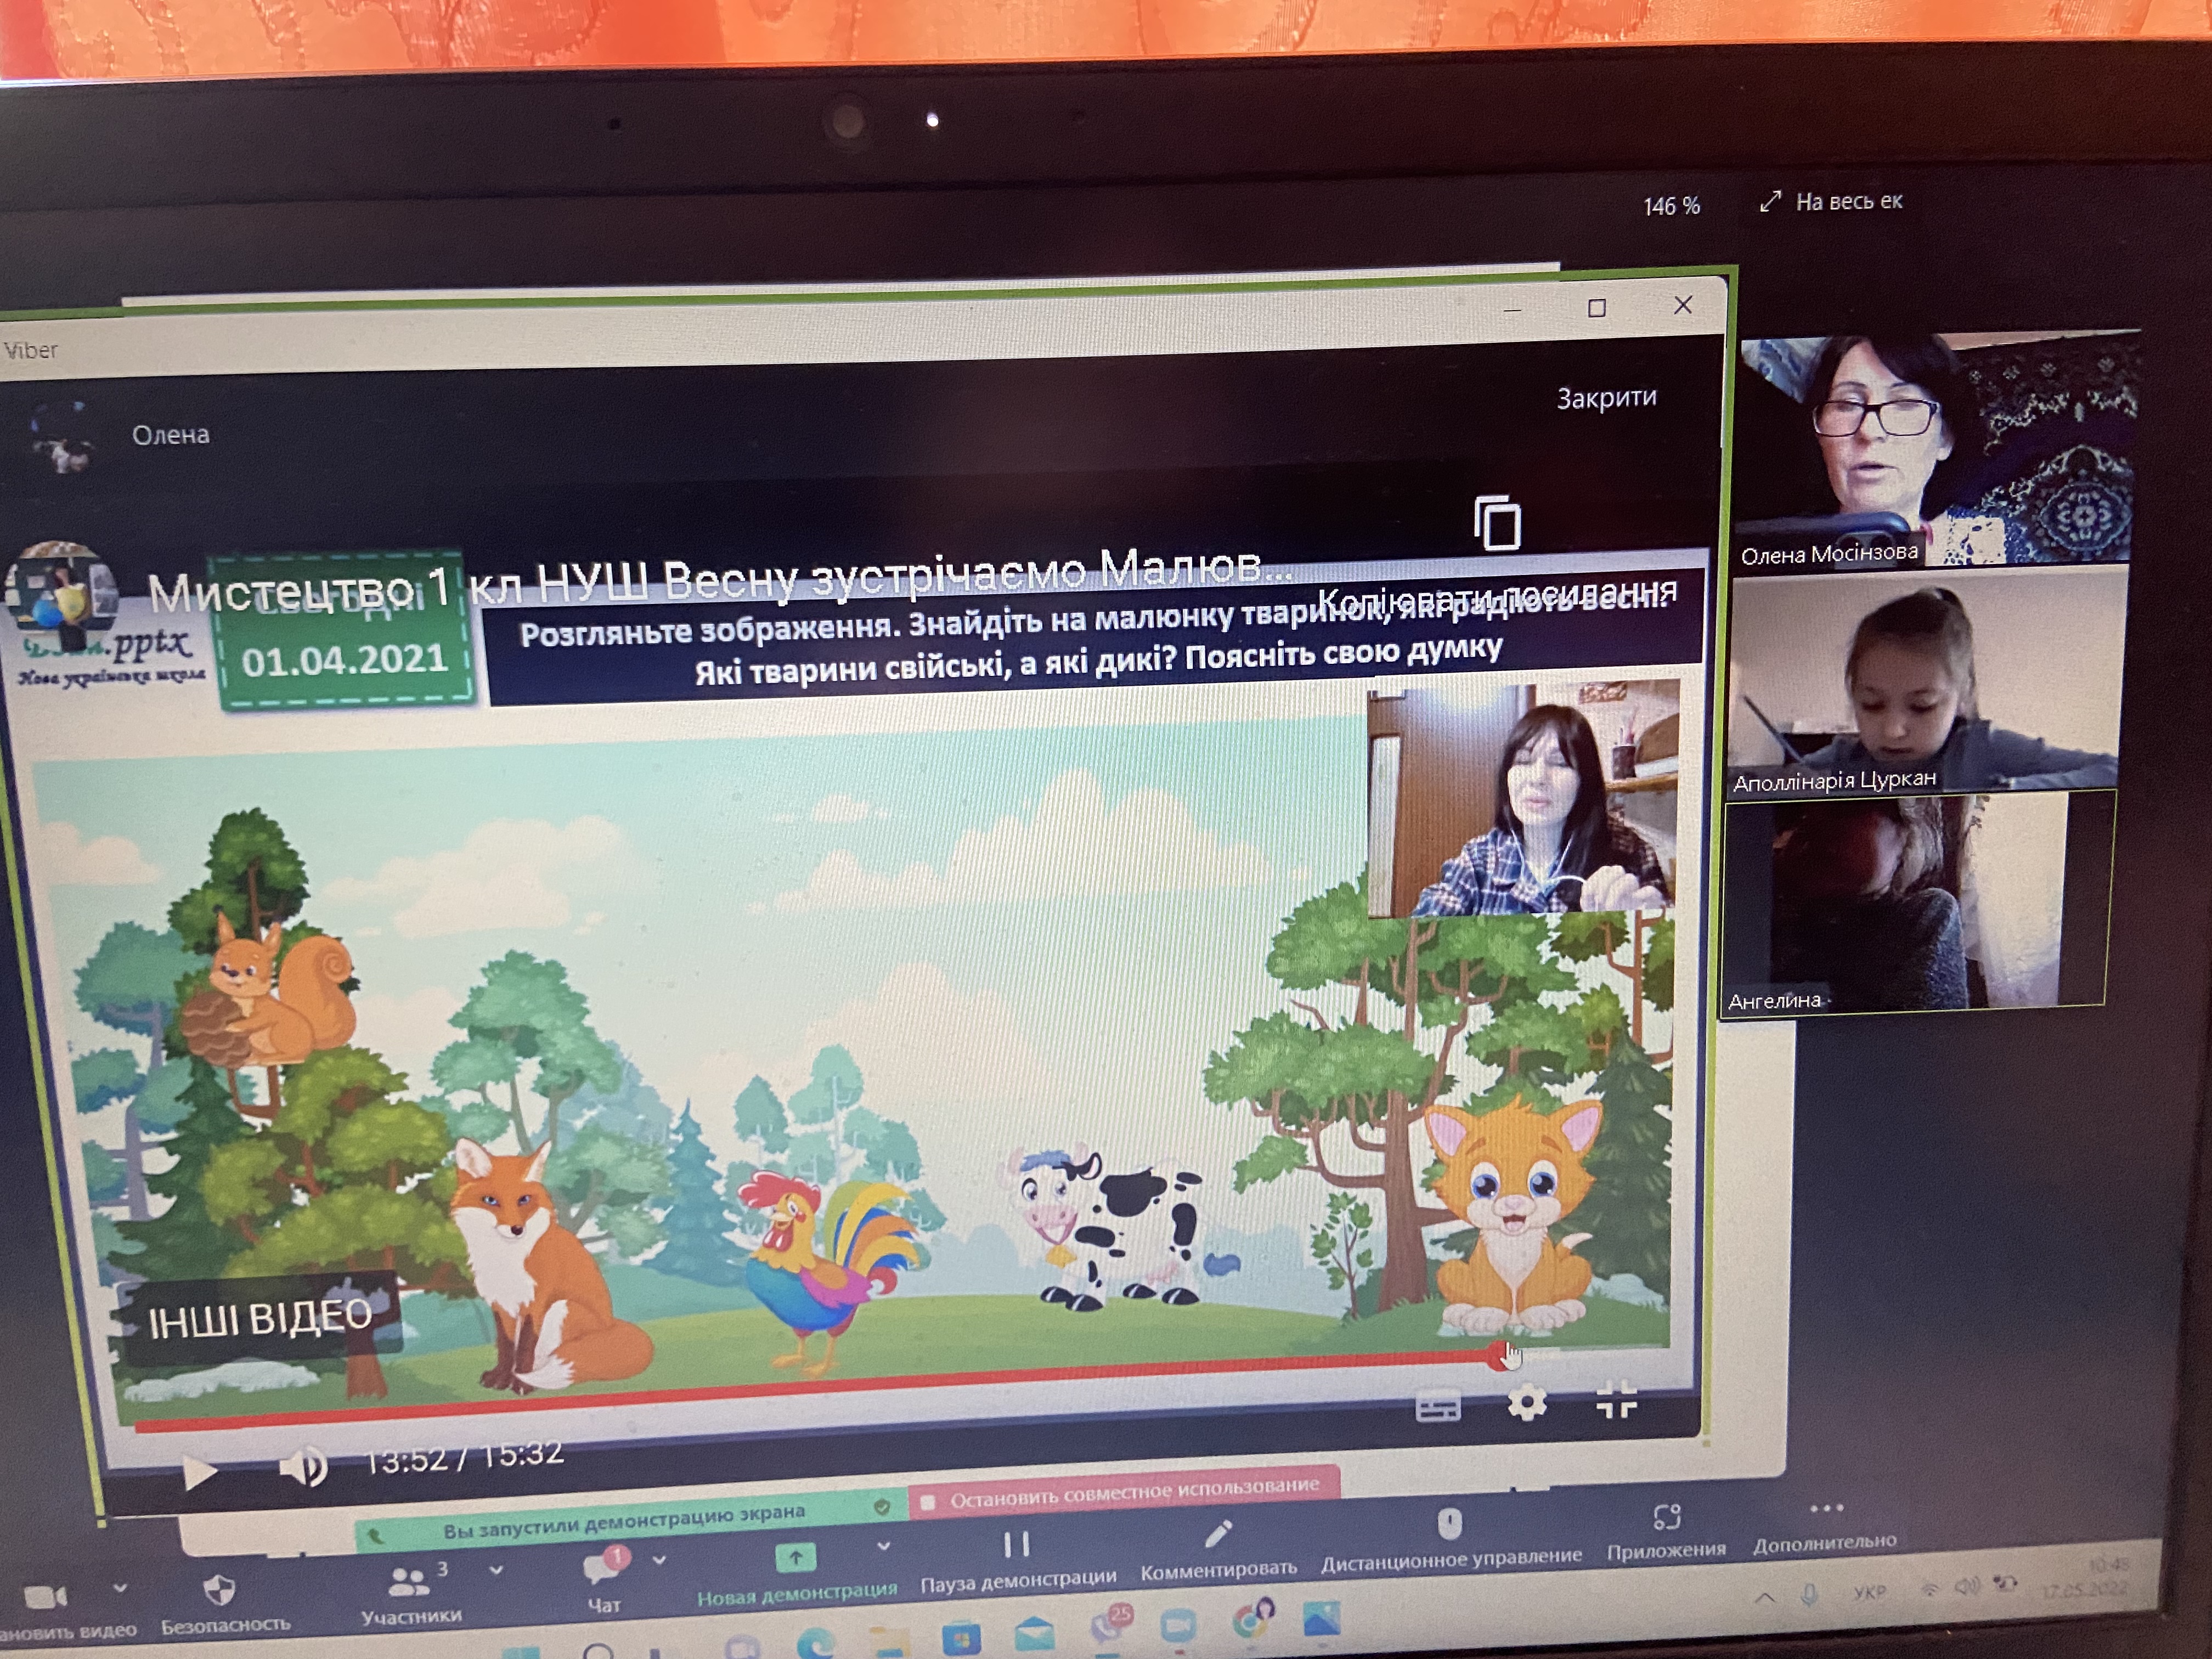Show hidden tray icons chevron
The image size is (2212, 1659).
click(x=1765, y=1597)
